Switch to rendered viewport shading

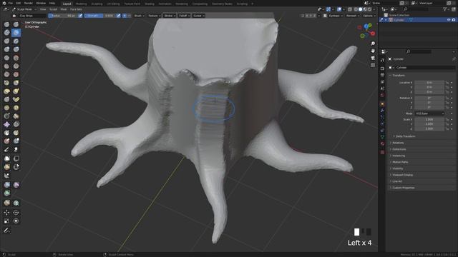tap(369, 9)
